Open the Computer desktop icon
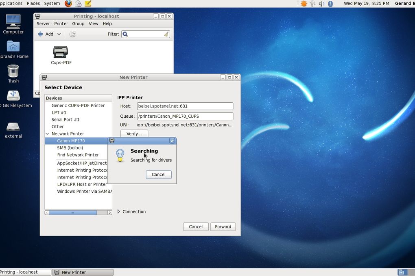 [13, 24]
